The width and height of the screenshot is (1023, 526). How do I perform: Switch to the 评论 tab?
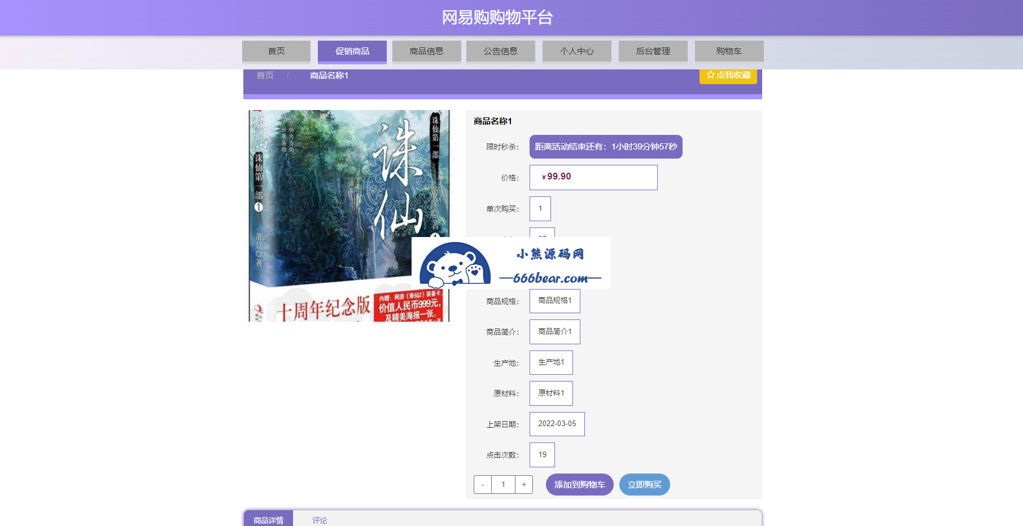[x=320, y=520]
